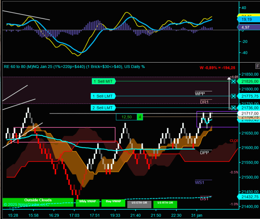Cancel the 1 Sell LMT order via X
This screenshot has height=219, width=260.
[x=233, y=96]
